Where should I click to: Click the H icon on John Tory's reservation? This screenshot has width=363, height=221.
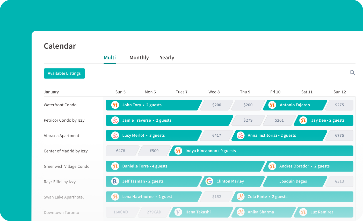[x=115, y=105]
